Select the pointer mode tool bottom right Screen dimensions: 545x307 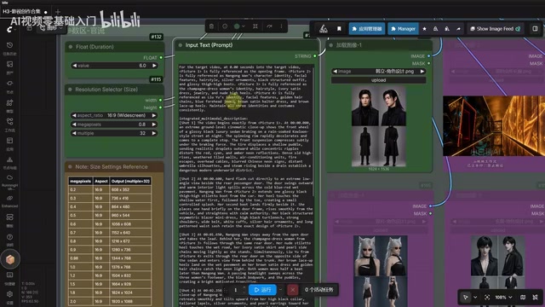466,297
